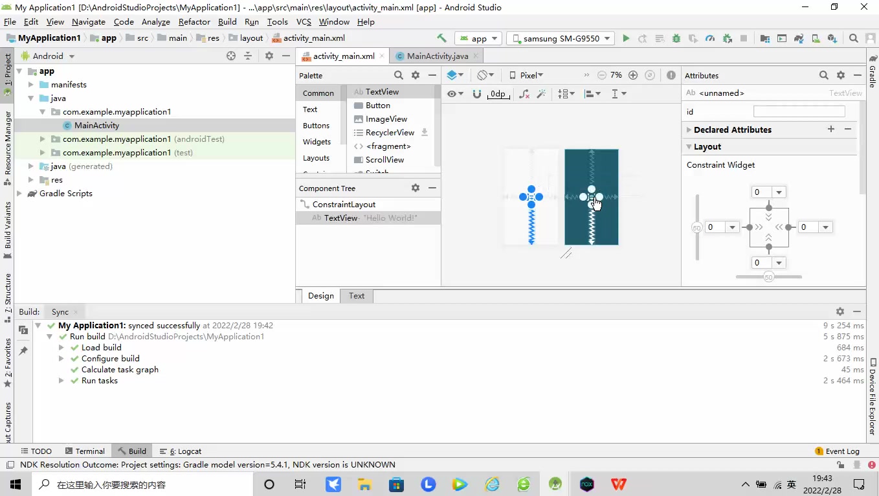Zoom out the design surface with minus
879x496 pixels.
click(601, 75)
